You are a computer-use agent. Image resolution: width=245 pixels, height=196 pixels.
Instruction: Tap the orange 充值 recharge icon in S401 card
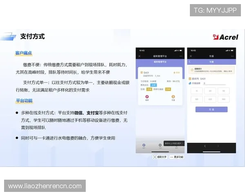pos(173,97)
